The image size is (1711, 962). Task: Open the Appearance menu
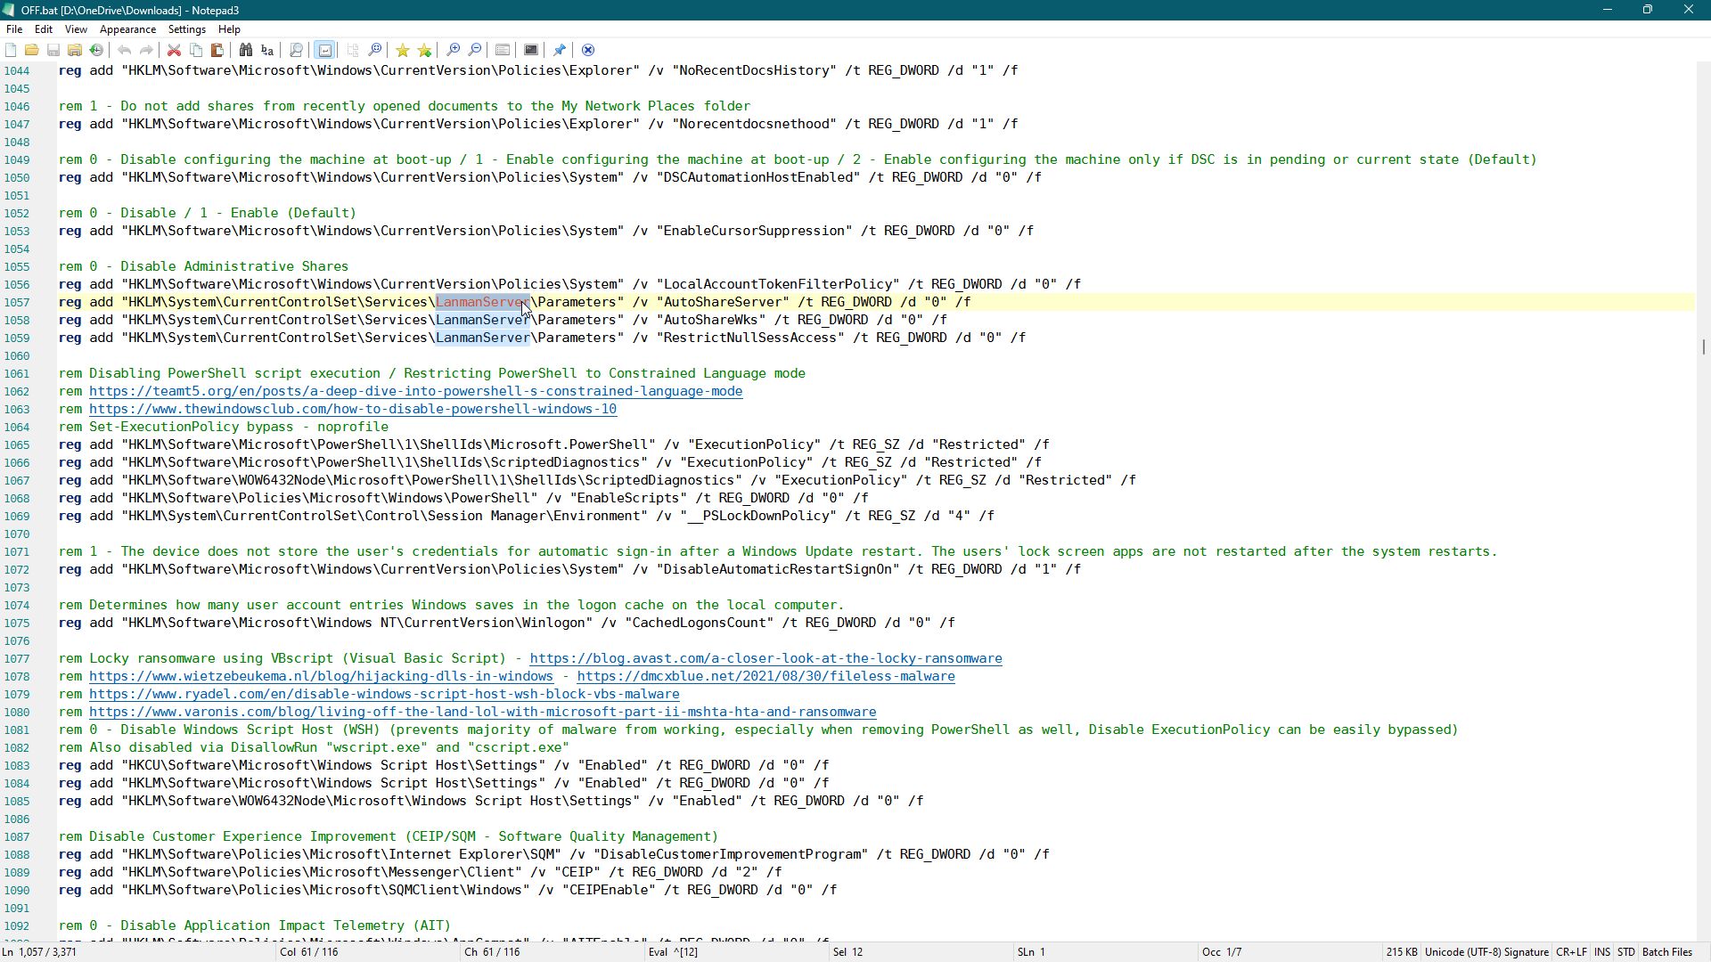click(x=127, y=29)
